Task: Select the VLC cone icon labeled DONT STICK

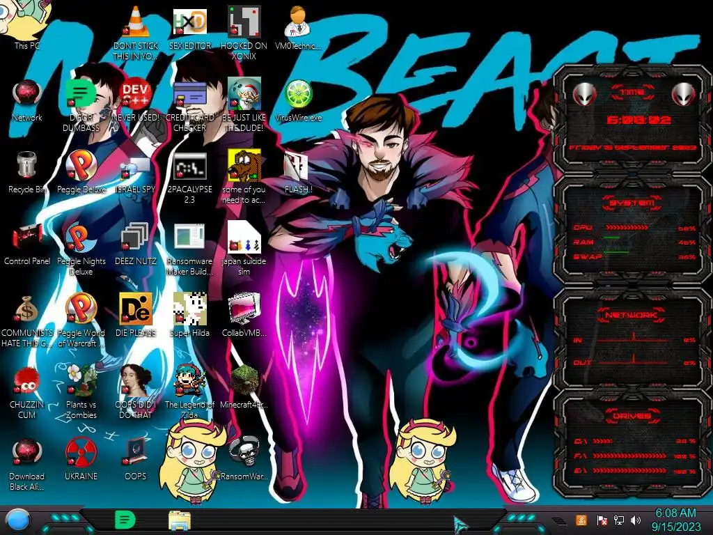Action: tap(136, 22)
